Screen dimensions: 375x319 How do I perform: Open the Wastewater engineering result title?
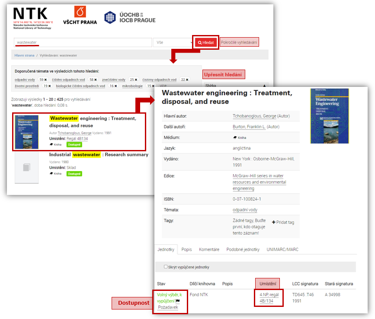pos(93,122)
